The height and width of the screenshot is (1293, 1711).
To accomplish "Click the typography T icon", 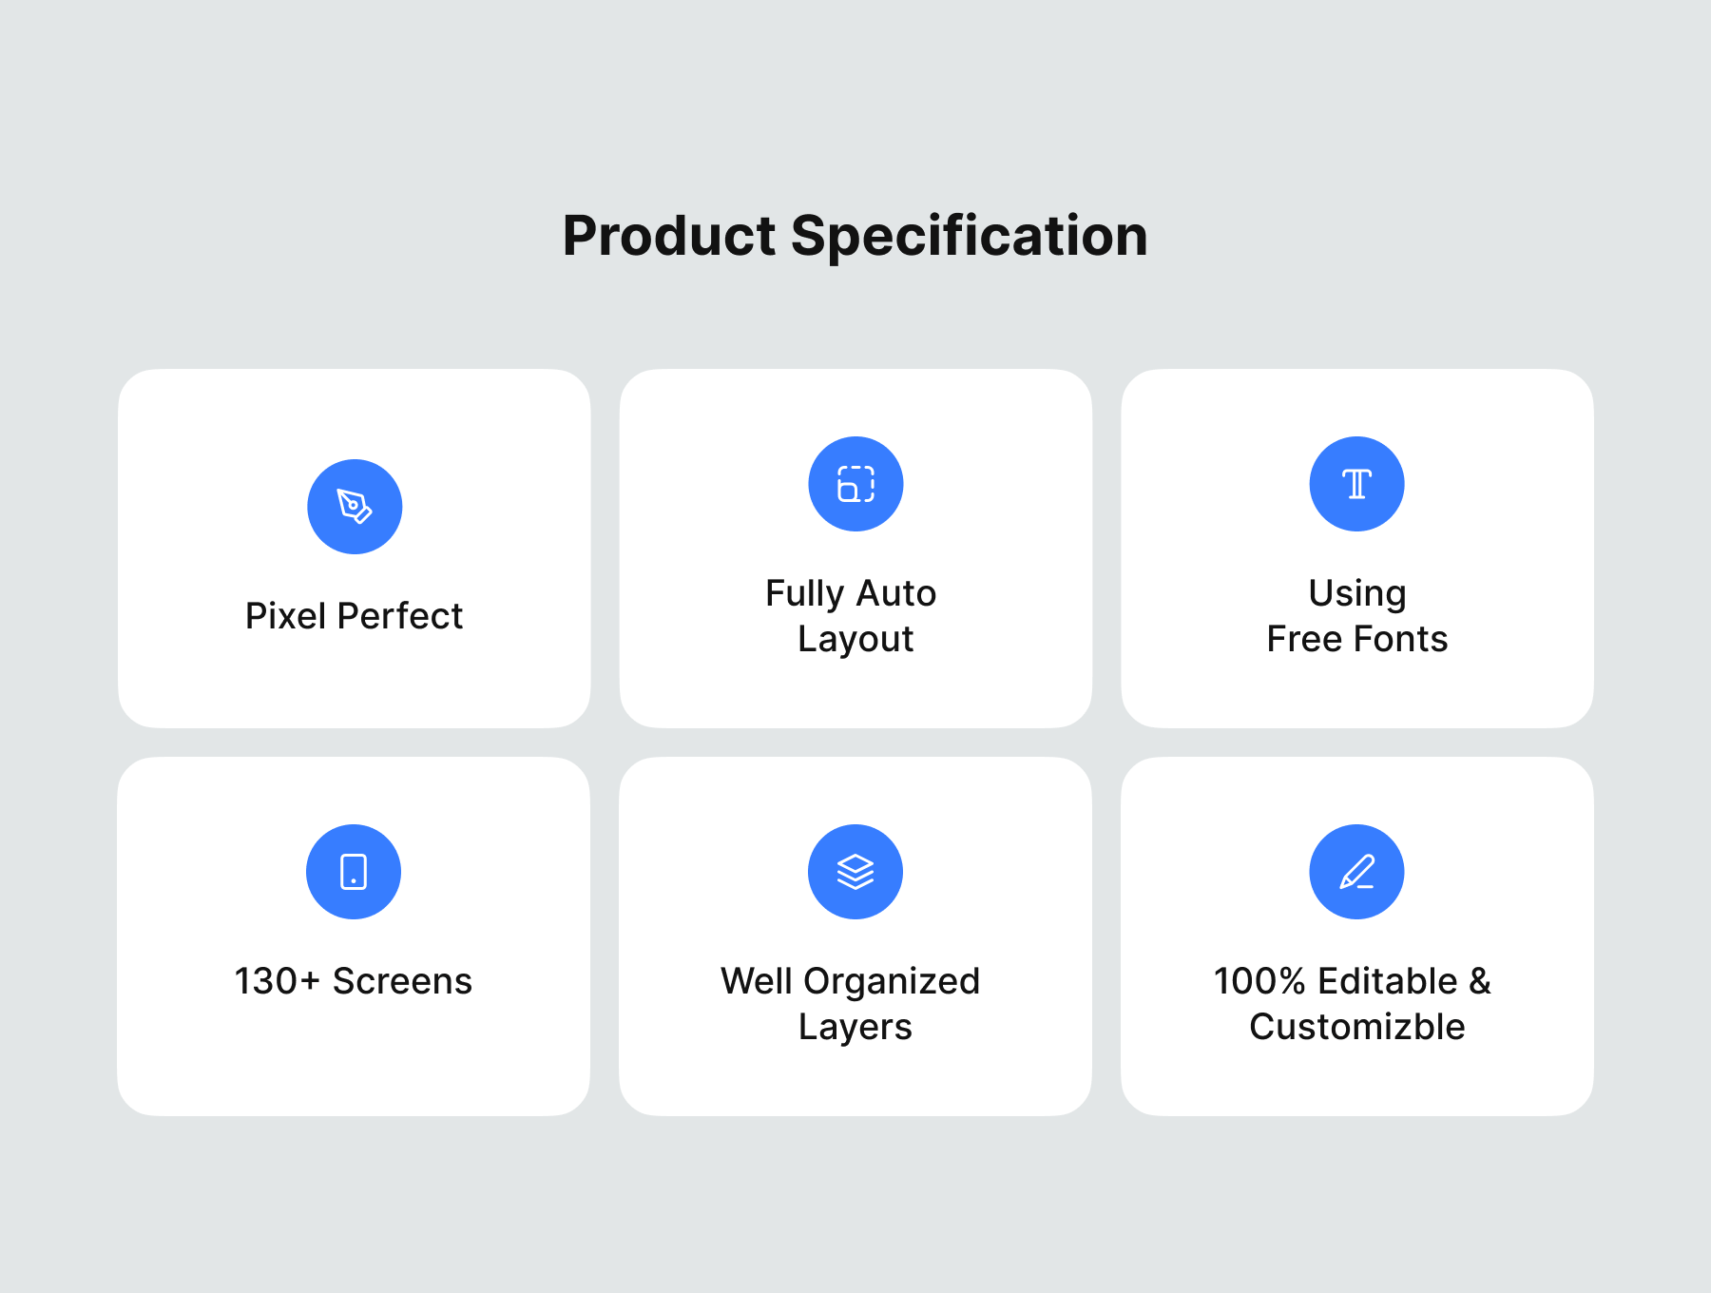I will pyautogui.click(x=1356, y=484).
